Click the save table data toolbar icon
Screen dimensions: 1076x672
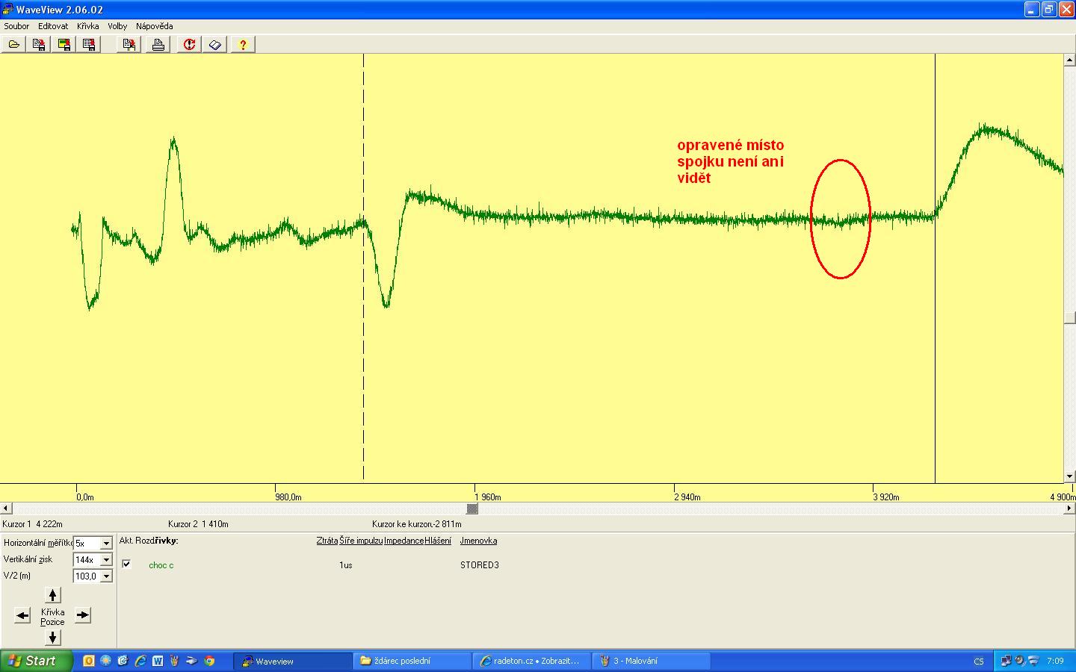coord(89,45)
